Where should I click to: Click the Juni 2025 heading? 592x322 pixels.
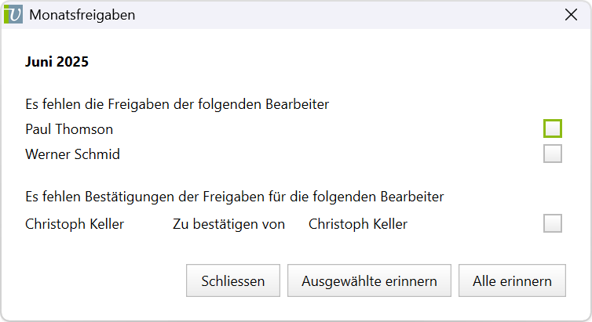(x=57, y=62)
